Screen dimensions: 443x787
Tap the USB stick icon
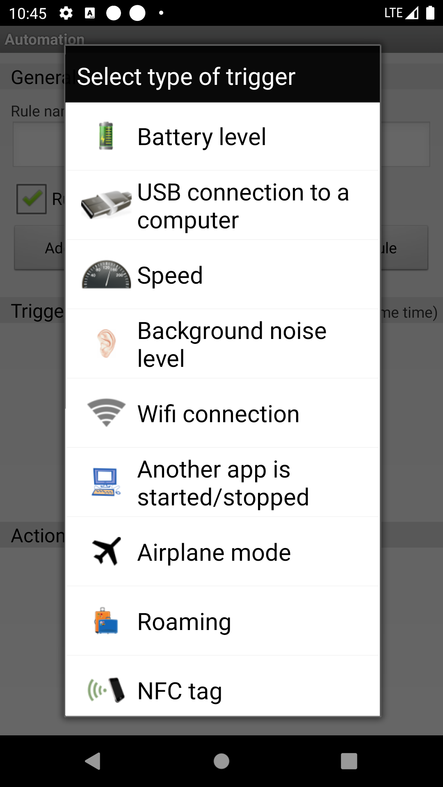coord(106,205)
